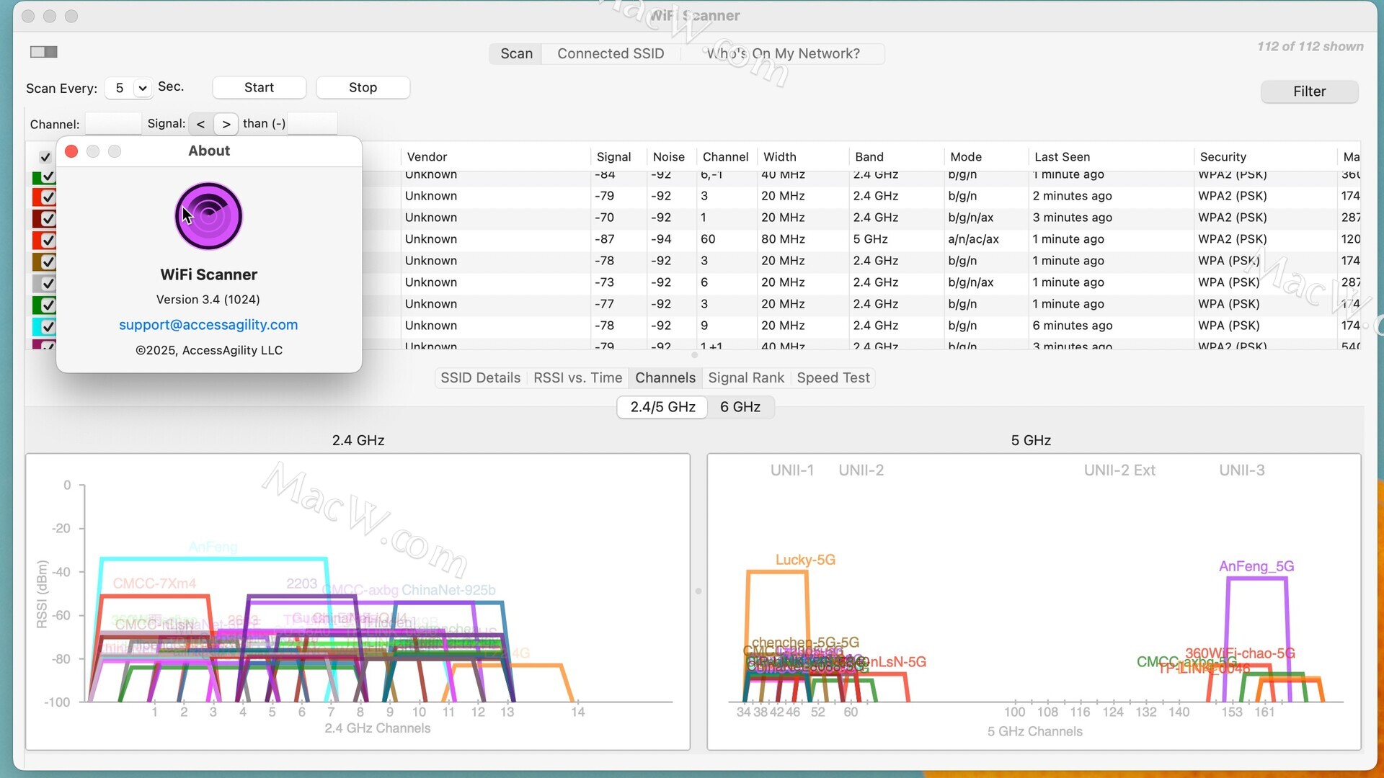This screenshot has width=1384, height=778.
Task: Switch to the Connected SSID tab
Action: click(x=611, y=54)
